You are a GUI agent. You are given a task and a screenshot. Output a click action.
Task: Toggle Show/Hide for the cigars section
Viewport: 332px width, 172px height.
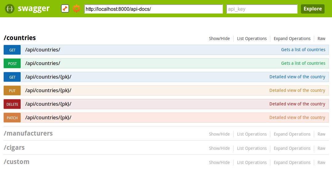tap(219, 148)
